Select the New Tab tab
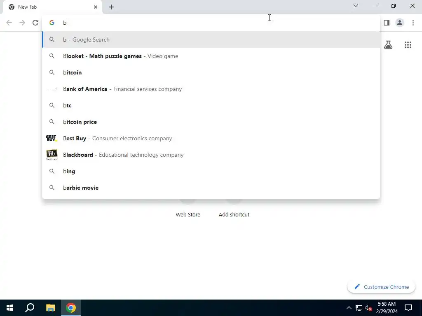Image resolution: width=422 pixels, height=316 pixels. [x=53, y=7]
